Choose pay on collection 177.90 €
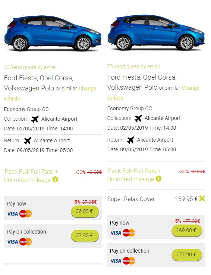This screenshot has width=211, height=275. click(x=187, y=254)
